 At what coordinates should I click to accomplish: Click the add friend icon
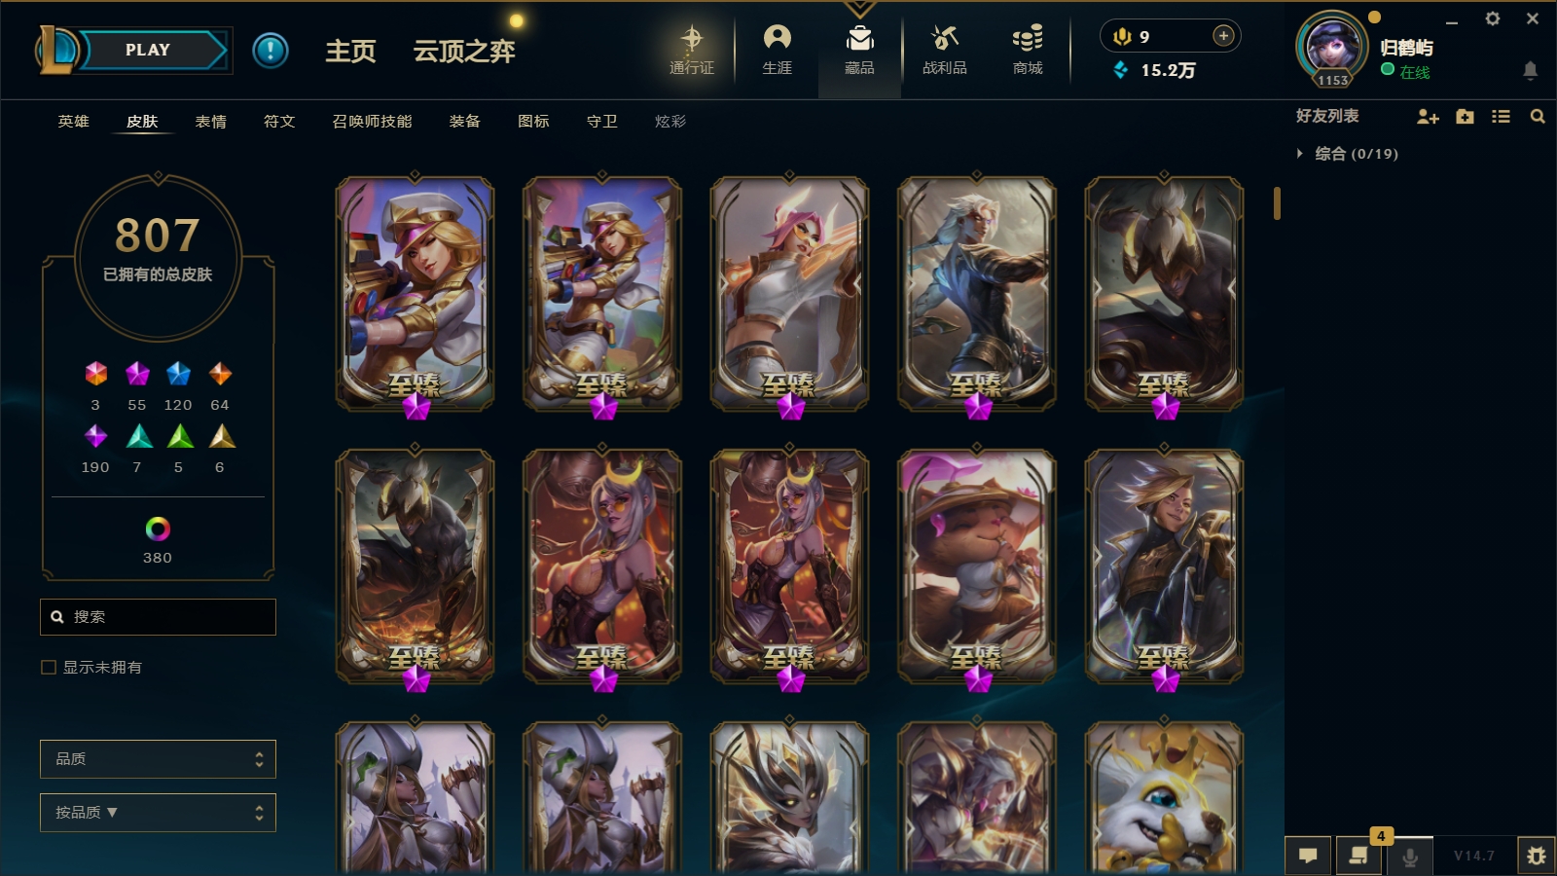pos(1428,117)
